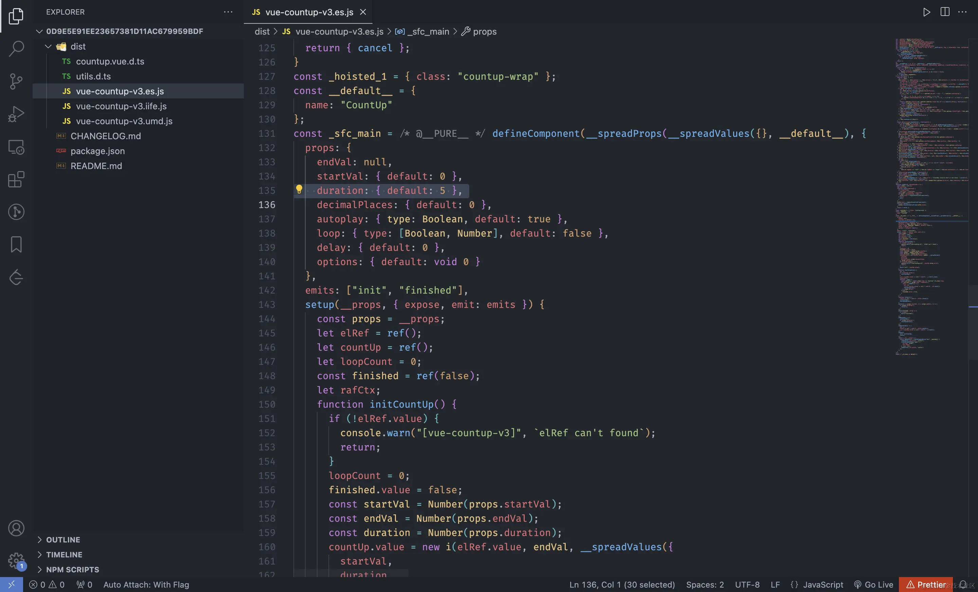Open the icon below Bookmarks in activity bar

(x=16, y=277)
